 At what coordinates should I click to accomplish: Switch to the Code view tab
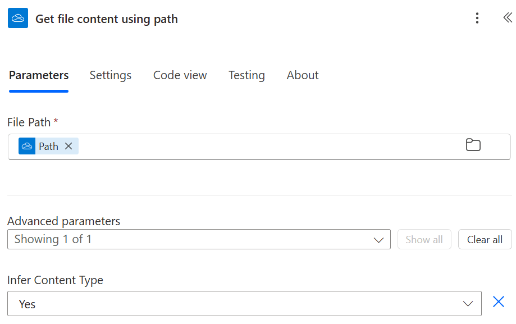tap(180, 75)
